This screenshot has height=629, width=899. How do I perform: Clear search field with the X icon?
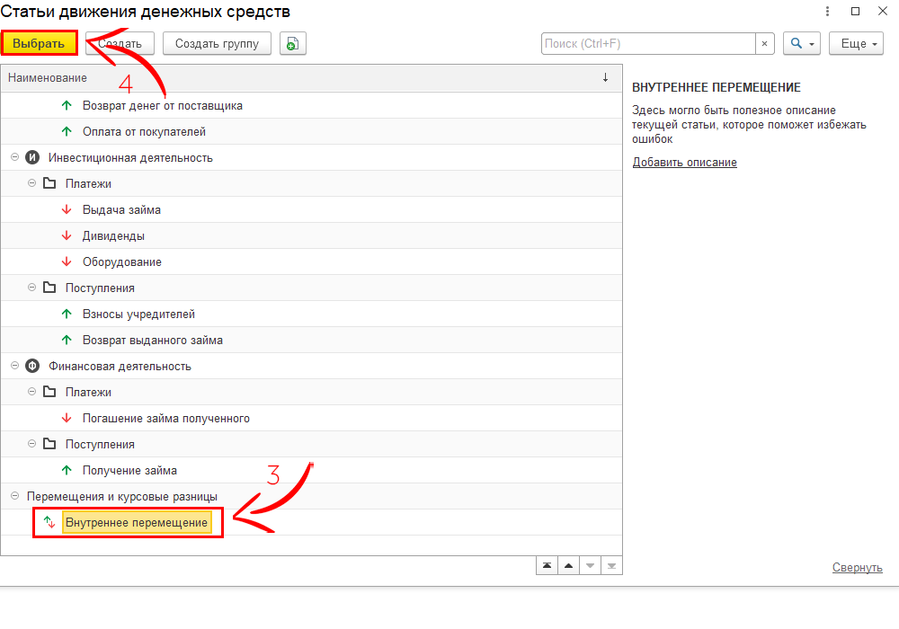click(764, 44)
